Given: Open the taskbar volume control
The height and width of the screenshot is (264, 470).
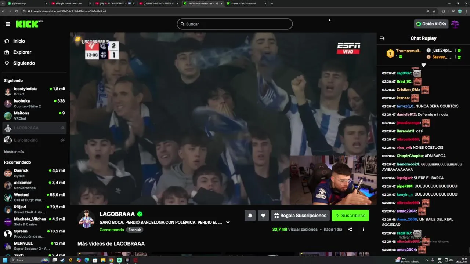Looking at the screenshot, I should tap(451, 260).
